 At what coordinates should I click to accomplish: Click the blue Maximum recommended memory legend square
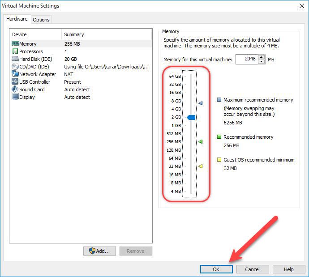coord(219,99)
